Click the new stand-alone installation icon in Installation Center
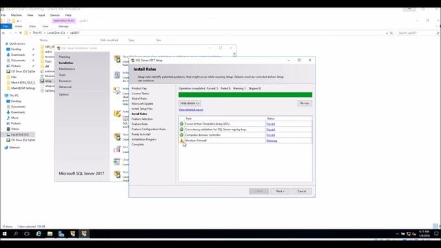 117,59
